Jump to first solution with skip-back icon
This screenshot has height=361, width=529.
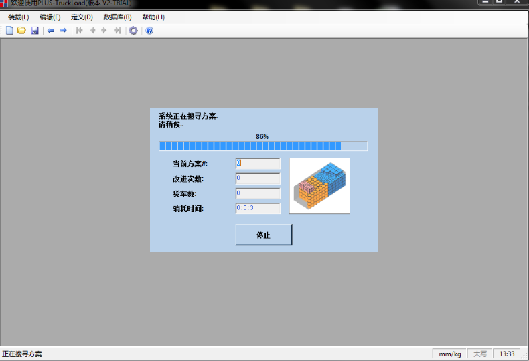[x=80, y=31]
